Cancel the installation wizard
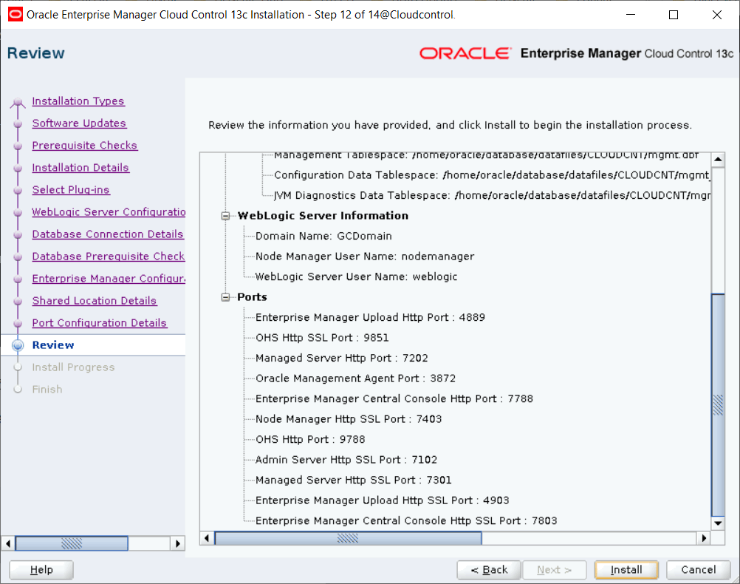This screenshot has height=584, width=740. point(698,570)
